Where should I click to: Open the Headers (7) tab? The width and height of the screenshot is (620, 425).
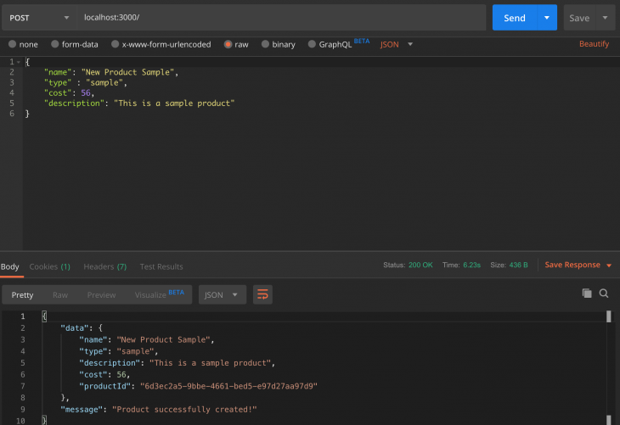pos(105,266)
